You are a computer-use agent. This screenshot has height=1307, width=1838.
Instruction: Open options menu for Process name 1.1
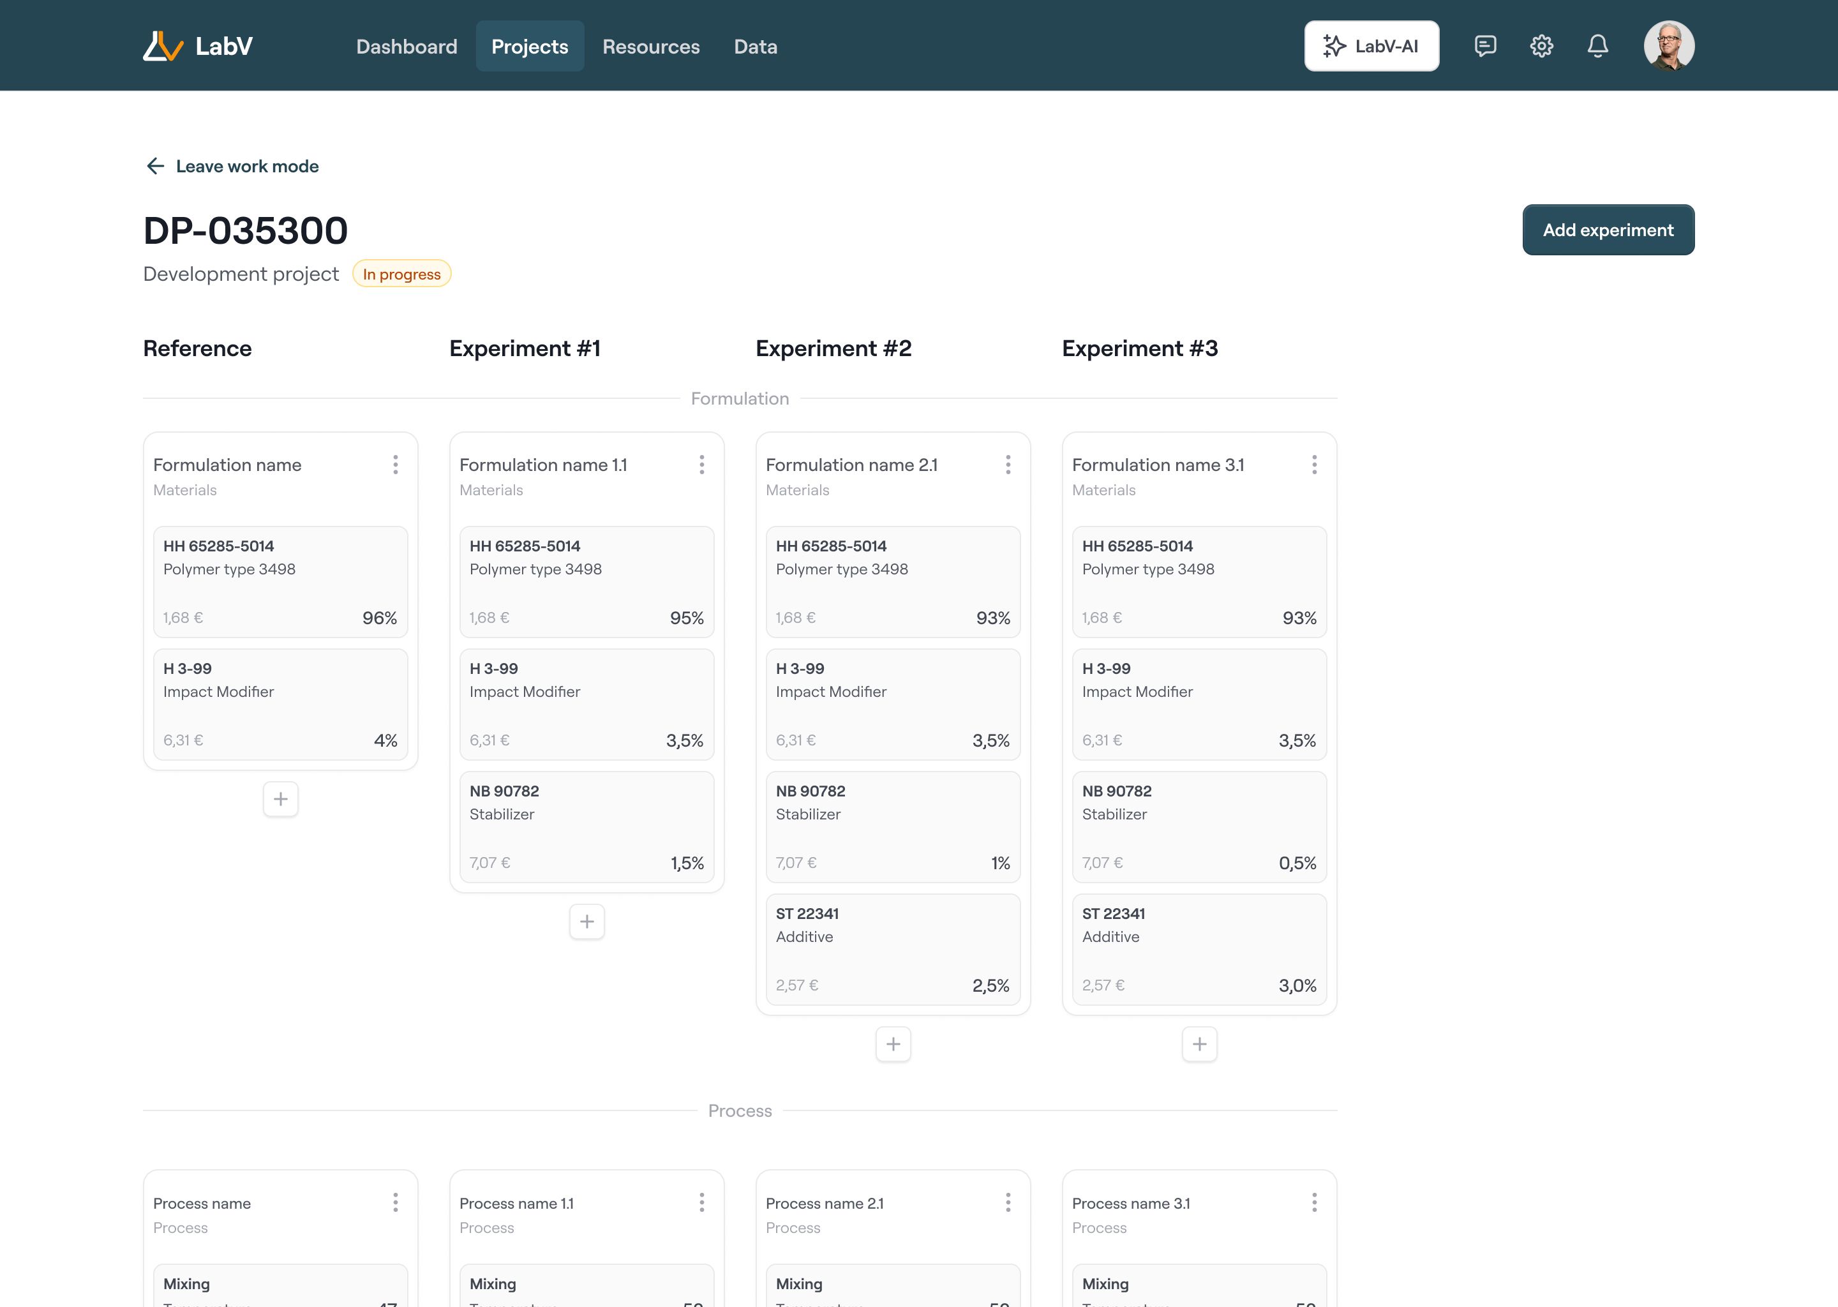(702, 1202)
